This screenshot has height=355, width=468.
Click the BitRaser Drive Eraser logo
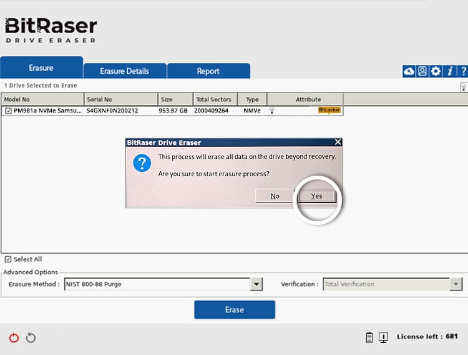click(51, 30)
